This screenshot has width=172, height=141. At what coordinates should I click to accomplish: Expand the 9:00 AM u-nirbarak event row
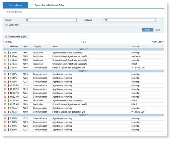pyautogui.click(x=5, y=56)
